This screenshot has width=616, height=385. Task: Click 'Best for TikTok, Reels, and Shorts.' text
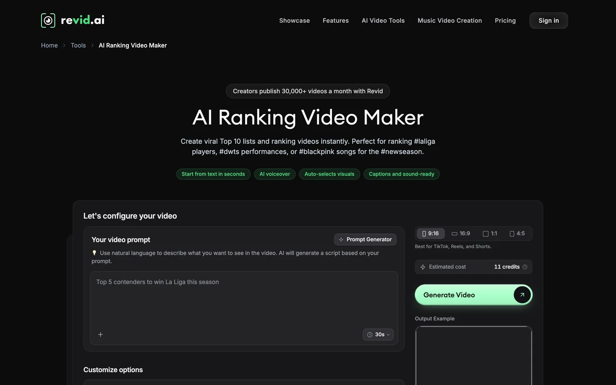point(453,246)
